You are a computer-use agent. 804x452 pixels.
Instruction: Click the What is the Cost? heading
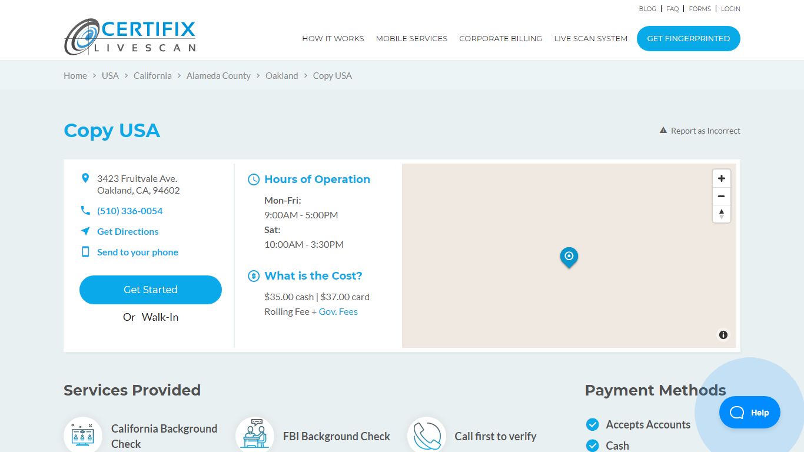314,275
